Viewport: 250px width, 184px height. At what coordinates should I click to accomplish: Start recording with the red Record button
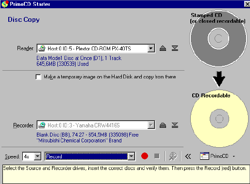[145, 156]
